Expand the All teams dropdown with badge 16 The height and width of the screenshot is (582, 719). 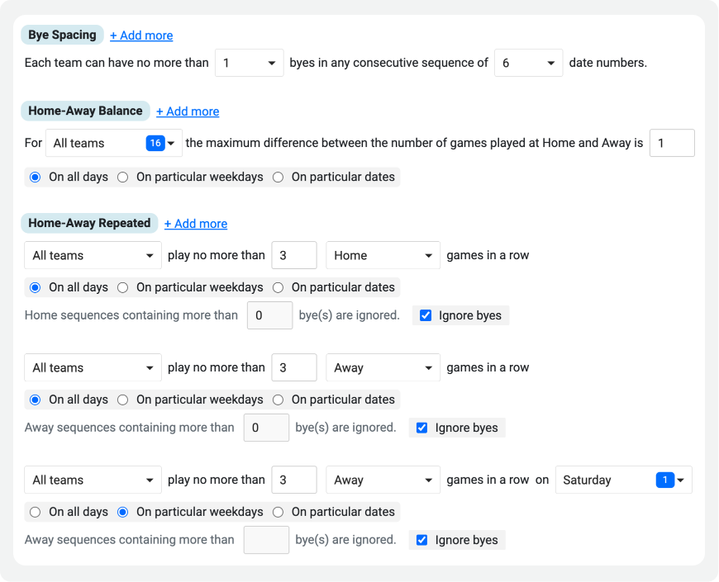(114, 144)
